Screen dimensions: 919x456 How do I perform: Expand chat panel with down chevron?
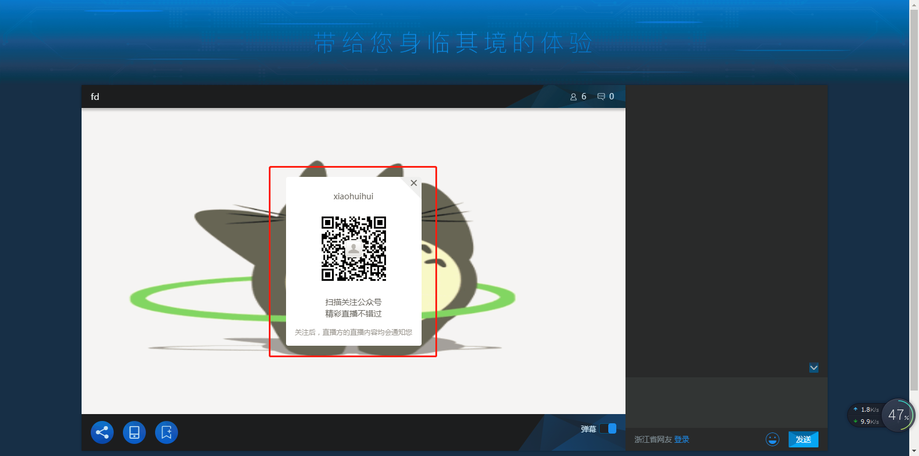(814, 368)
